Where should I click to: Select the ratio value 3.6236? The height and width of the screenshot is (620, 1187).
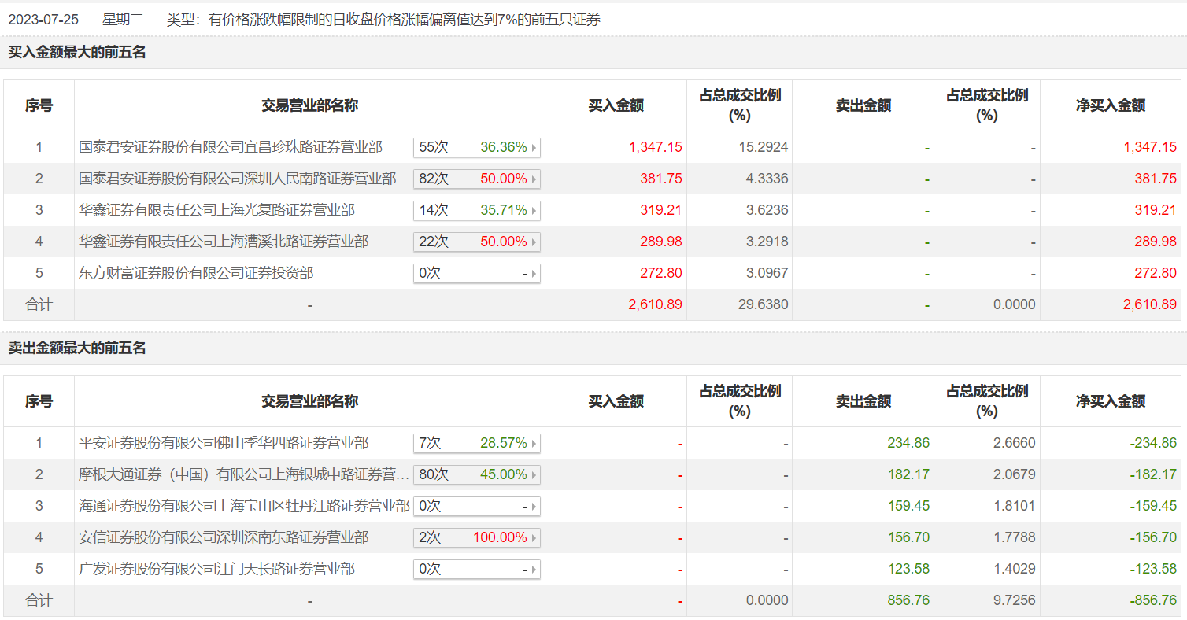pos(767,210)
